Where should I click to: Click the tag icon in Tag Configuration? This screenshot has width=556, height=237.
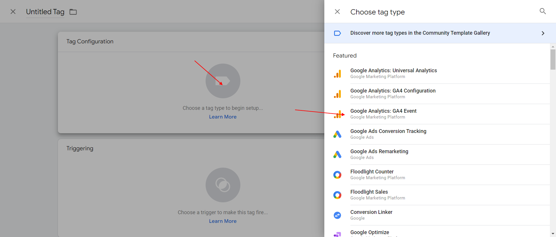(223, 81)
